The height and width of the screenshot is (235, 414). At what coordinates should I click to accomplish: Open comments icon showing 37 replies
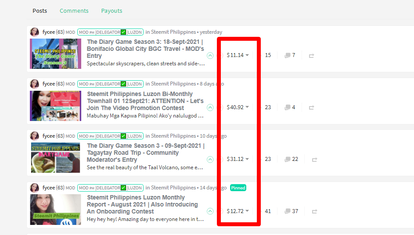[291, 211]
